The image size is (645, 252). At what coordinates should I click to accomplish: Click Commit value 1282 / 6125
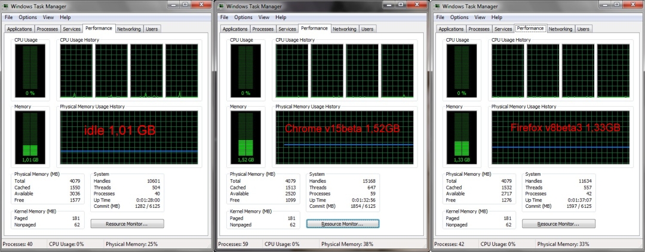click(x=148, y=207)
